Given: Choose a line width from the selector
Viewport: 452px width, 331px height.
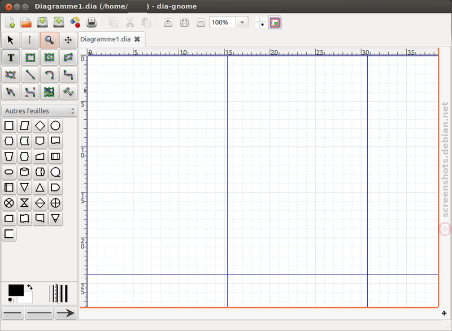Looking at the screenshot, I should (59, 294).
